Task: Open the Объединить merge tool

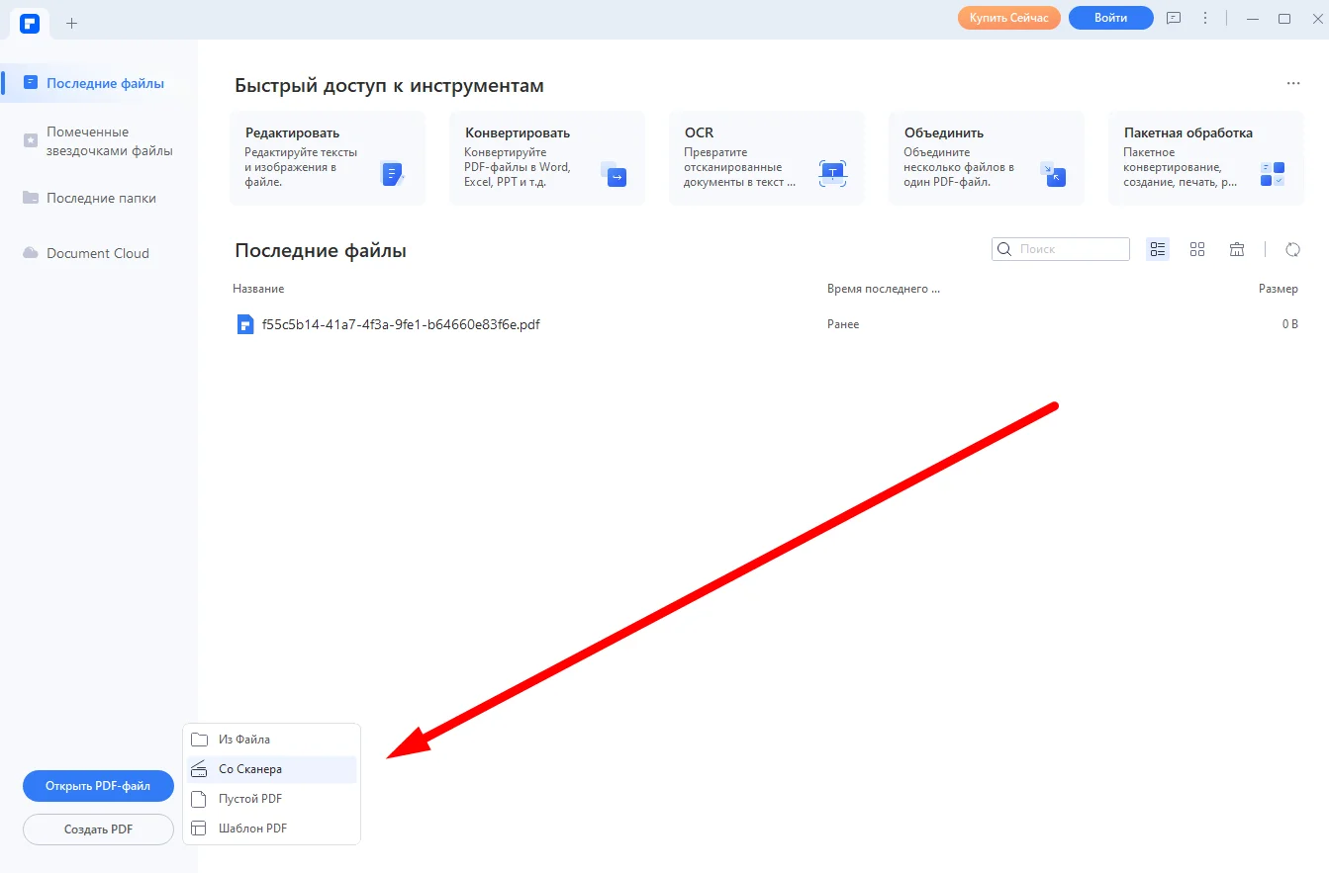Action: (986, 158)
